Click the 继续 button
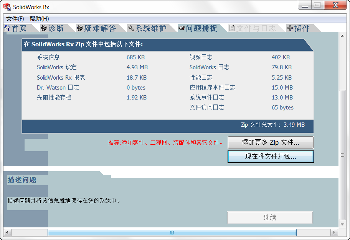Screen dimensions: 350x240 pos(270,217)
